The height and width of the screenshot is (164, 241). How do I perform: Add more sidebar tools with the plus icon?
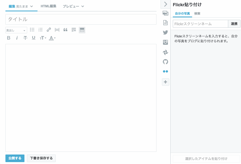click(165, 82)
